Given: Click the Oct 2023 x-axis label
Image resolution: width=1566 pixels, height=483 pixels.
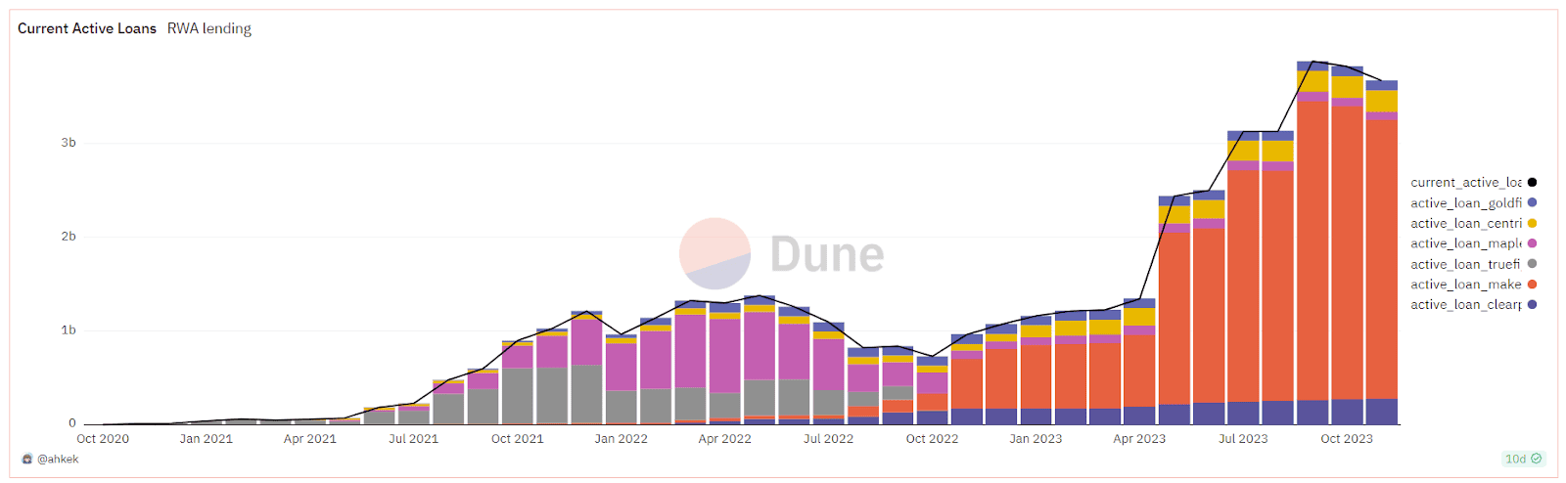Looking at the screenshot, I should [x=1347, y=439].
